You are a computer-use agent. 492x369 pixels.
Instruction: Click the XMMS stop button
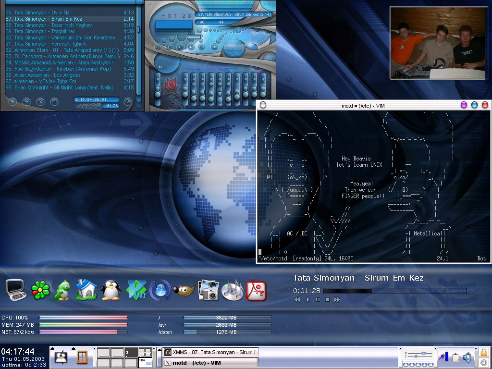click(191, 47)
